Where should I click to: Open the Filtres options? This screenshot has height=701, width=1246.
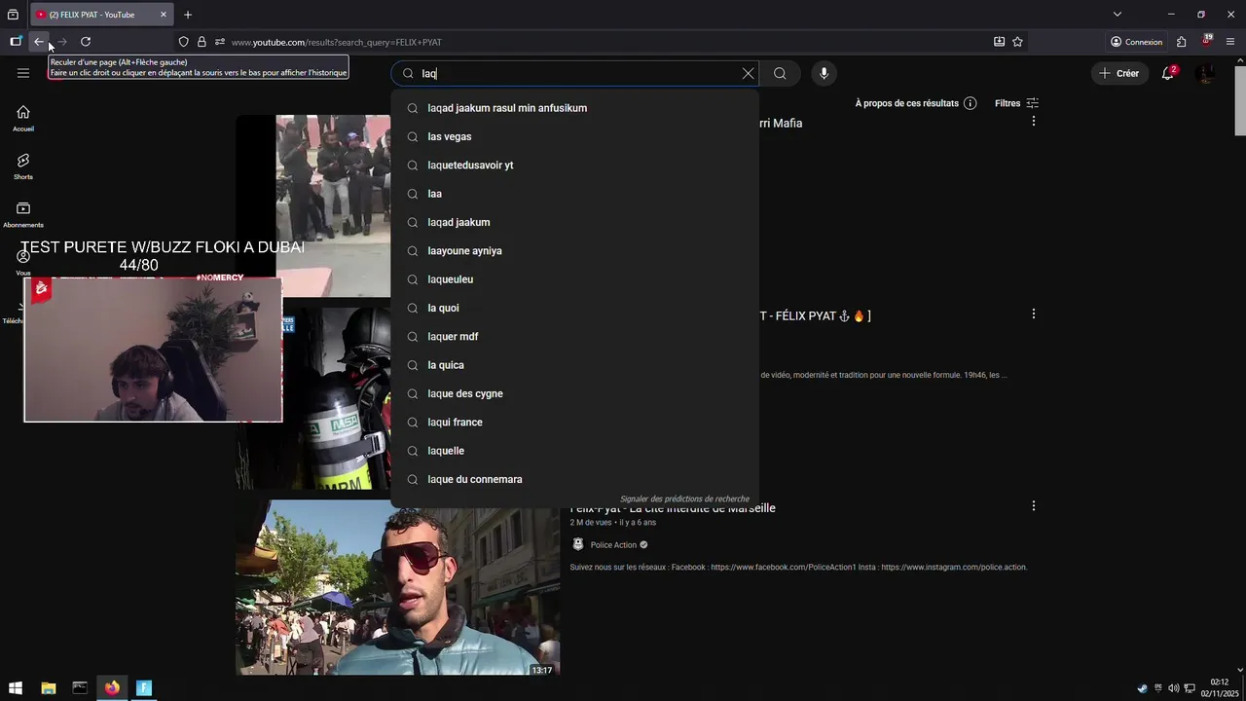1016,103
